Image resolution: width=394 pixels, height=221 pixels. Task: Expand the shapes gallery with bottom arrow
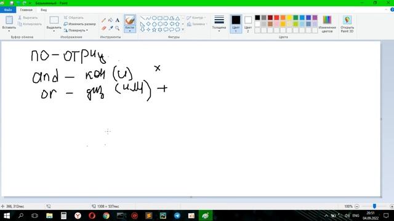click(x=183, y=30)
